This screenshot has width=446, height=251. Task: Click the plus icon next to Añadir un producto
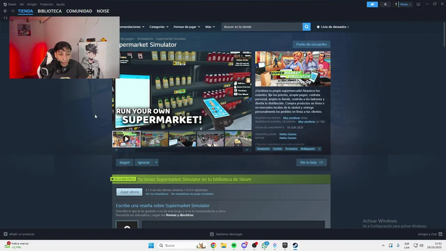tap(5, 234)
